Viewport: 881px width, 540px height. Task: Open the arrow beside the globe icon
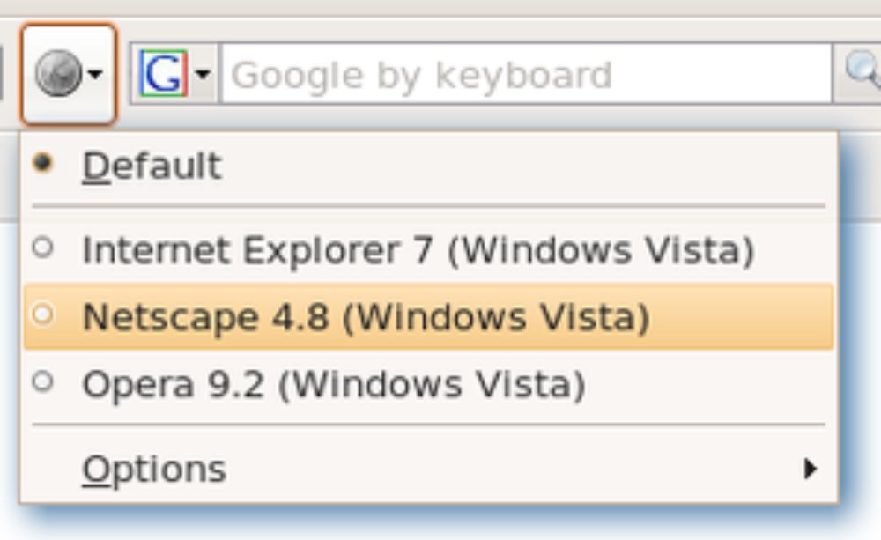[95, 76]
